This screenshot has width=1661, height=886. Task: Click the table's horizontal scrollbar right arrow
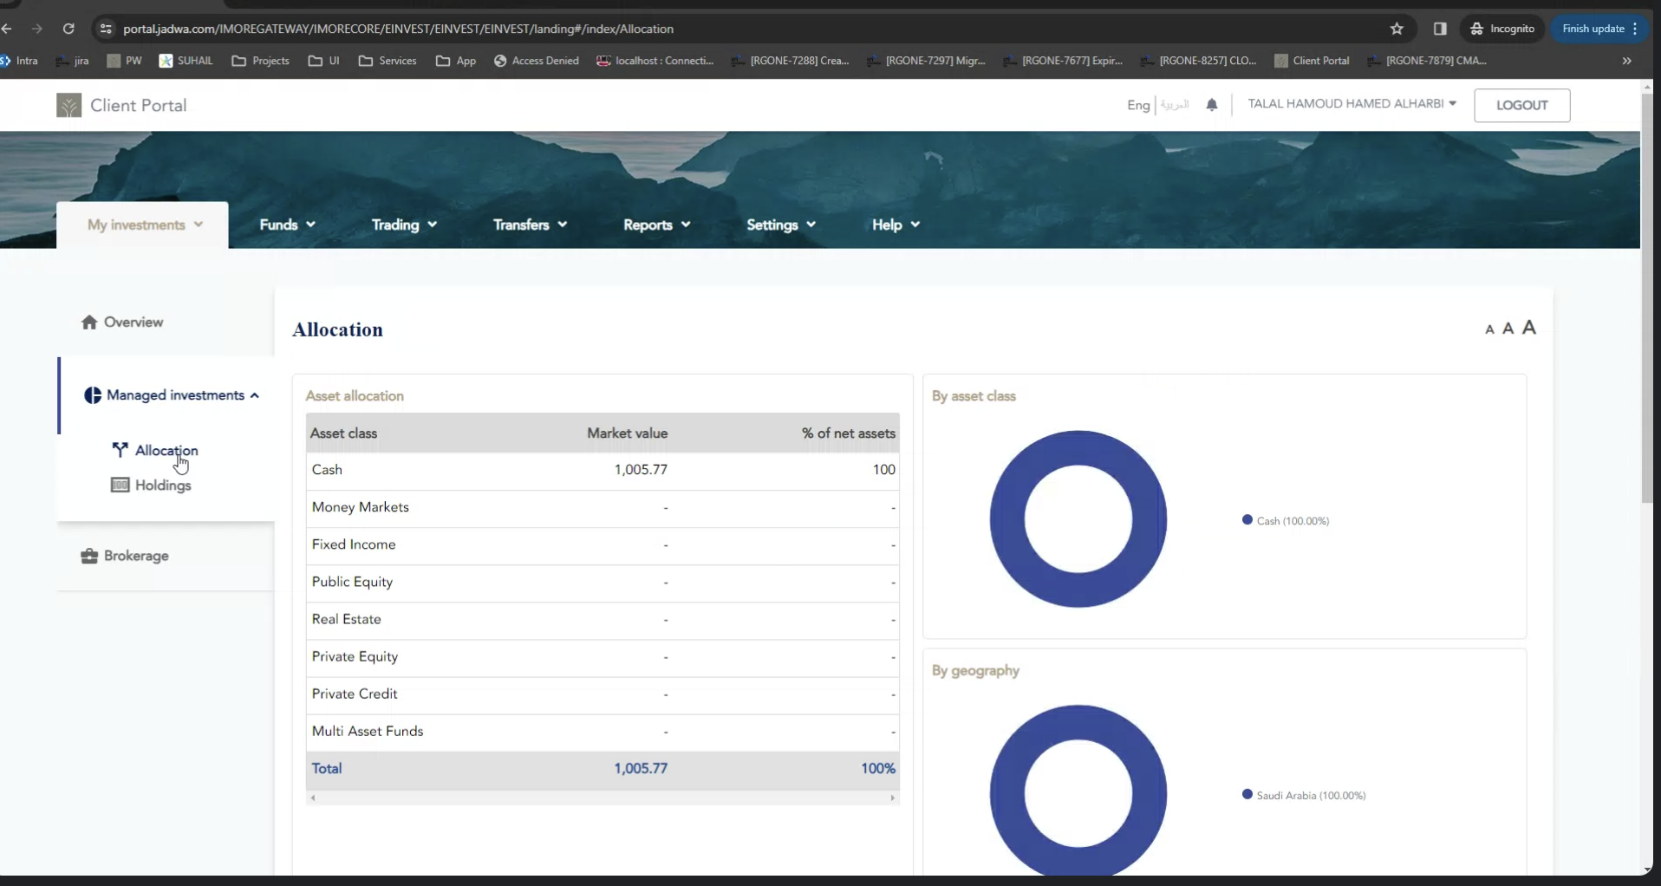tap(892, 798)
